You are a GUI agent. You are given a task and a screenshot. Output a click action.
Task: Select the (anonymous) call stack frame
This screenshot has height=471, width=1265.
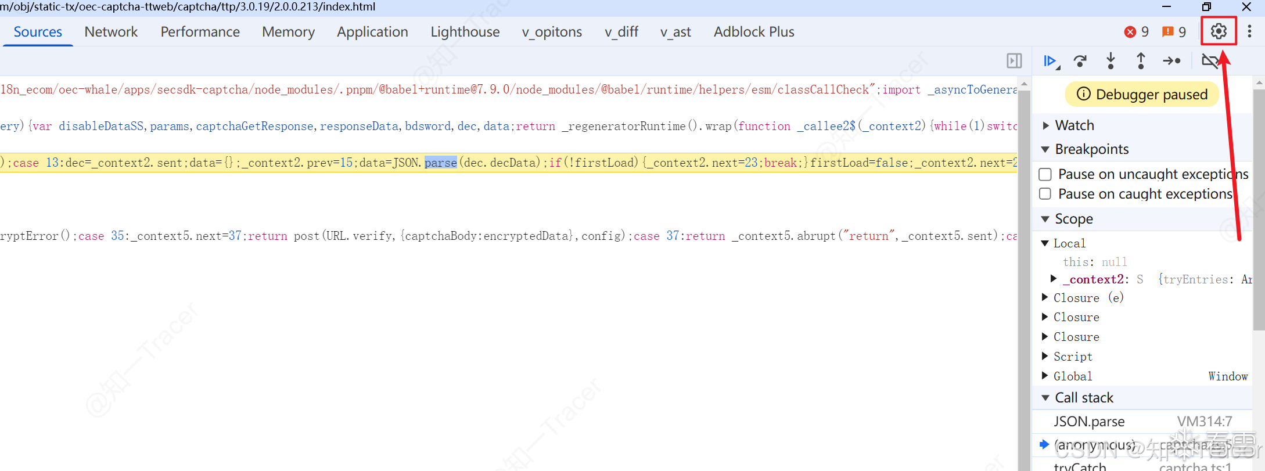tap(1142, 445)
